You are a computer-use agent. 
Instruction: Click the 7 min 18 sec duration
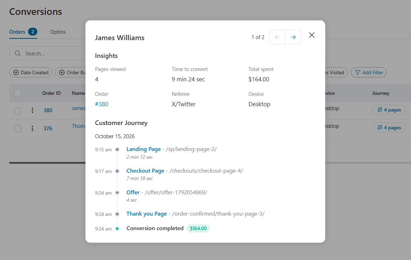click(x=140, y=179)
